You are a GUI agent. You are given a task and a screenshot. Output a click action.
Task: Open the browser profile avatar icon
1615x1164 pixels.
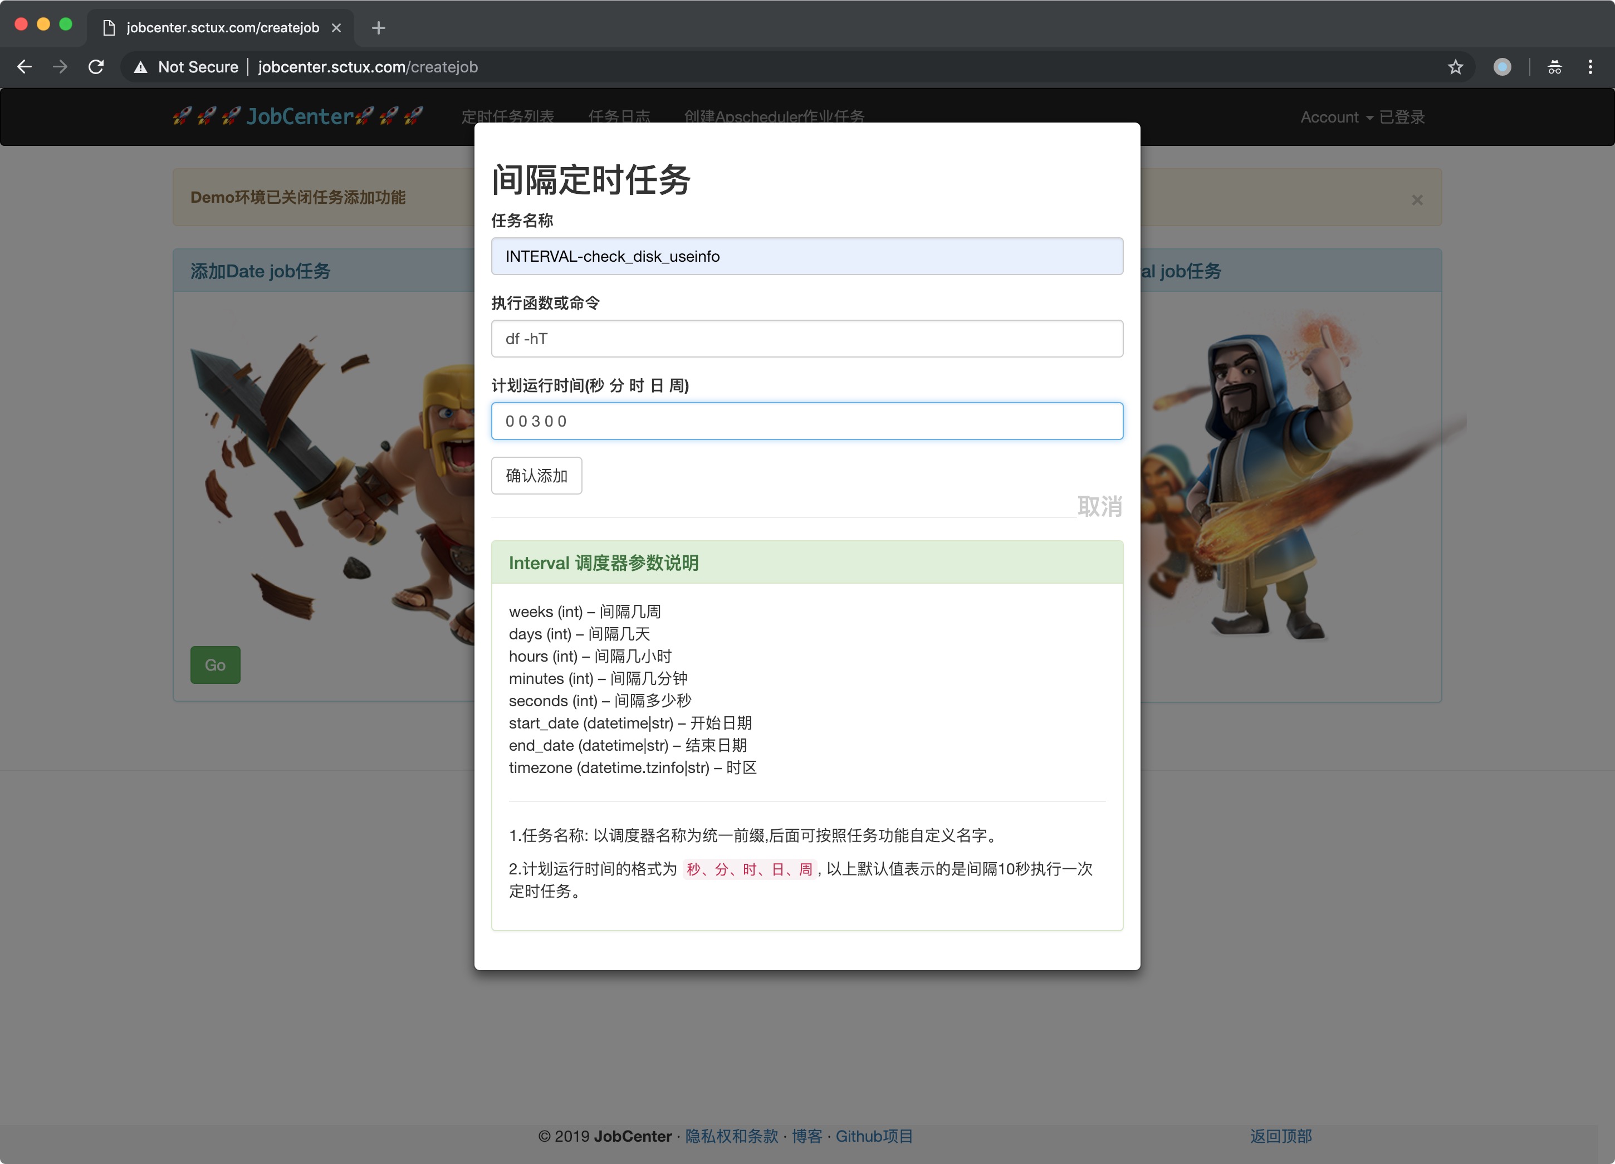click(x=1503, y=67)
